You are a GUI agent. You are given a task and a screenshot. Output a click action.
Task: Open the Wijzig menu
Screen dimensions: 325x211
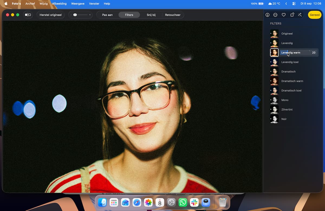(44, 4)
